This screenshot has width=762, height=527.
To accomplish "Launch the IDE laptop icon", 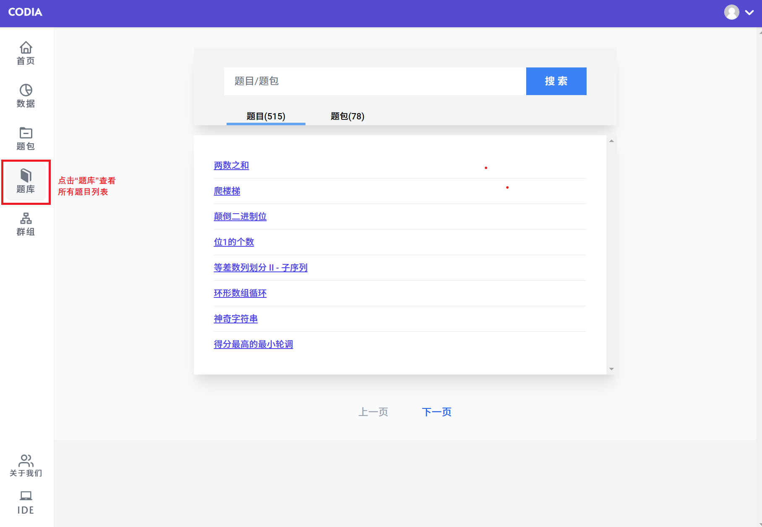I will pos(26,496).
